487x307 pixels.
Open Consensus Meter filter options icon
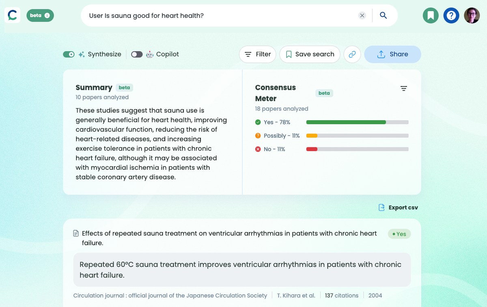[403, 89]
